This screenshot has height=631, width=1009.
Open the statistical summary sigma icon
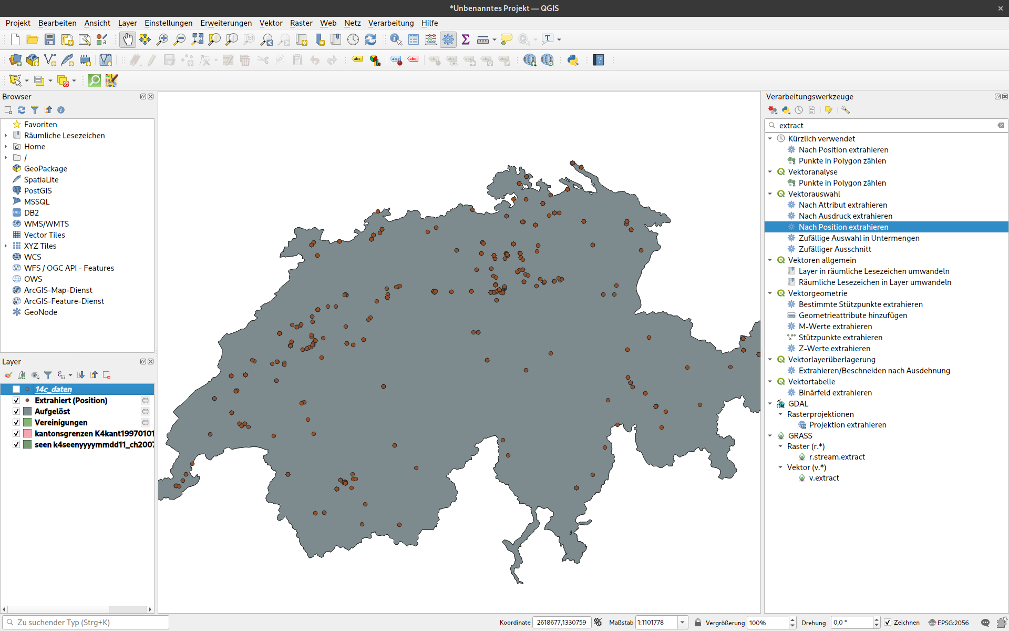coord(466,39)
